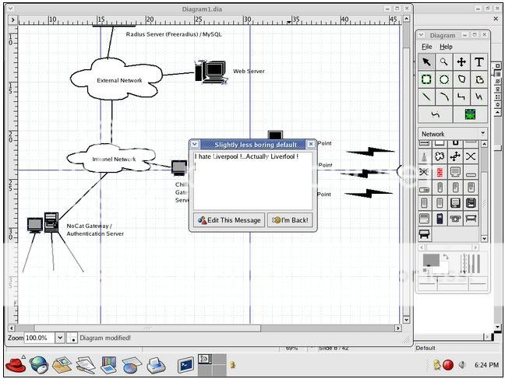Select the Arc tool
This screenshot has width=505, height=379.
tap(443, 97)
